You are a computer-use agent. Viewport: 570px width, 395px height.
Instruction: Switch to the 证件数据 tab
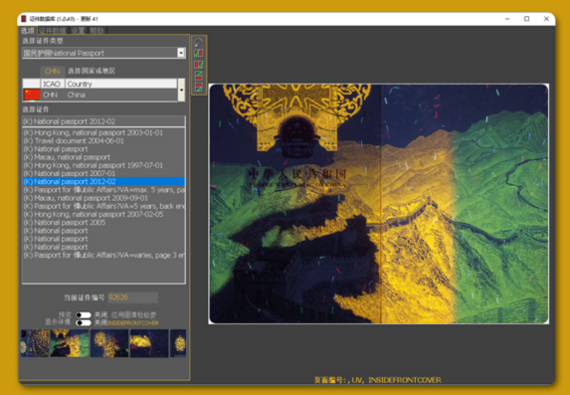[53, 31]
